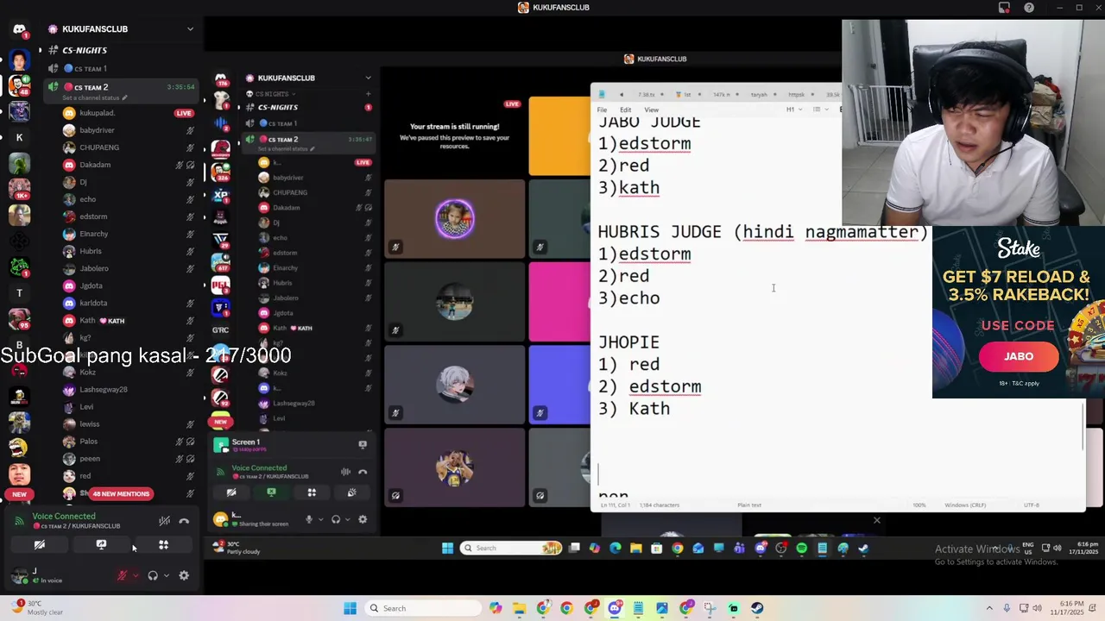
Task: Open Steam on the bottom taskbar
Action: pos(757,608)
